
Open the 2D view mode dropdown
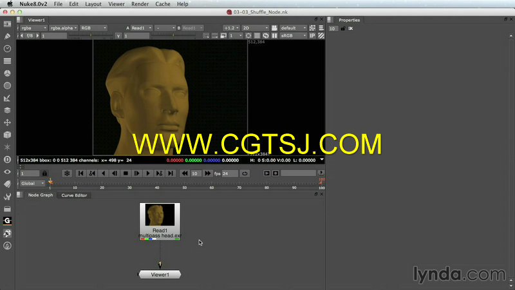(x=255, y=28)
